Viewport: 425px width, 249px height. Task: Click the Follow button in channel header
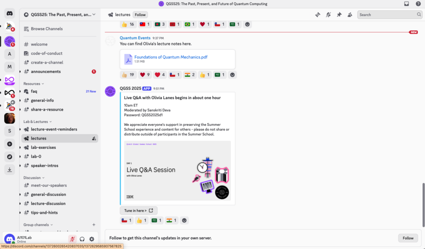pos(140,15)
